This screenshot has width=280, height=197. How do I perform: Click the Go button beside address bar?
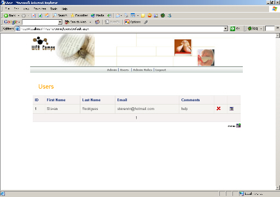(235, 28)
